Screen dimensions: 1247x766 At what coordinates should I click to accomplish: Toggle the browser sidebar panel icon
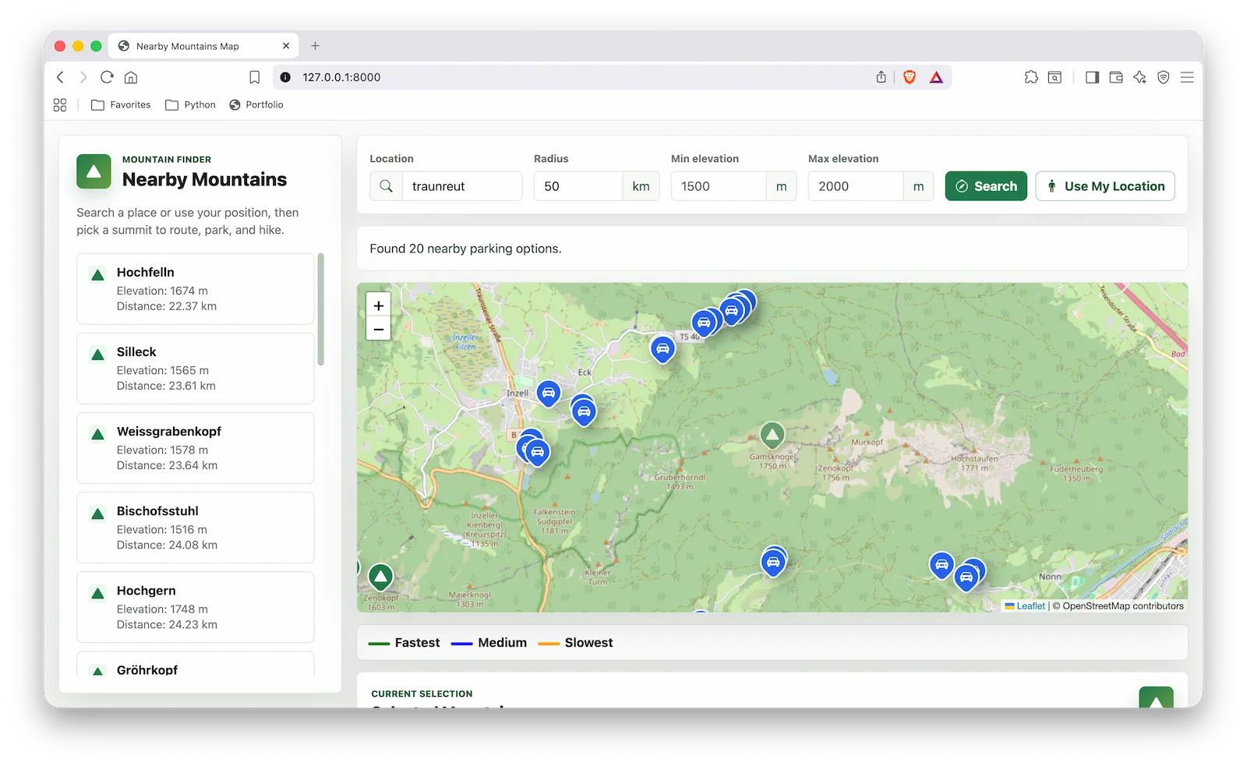pyautogui.click(x=1092, y=77)
